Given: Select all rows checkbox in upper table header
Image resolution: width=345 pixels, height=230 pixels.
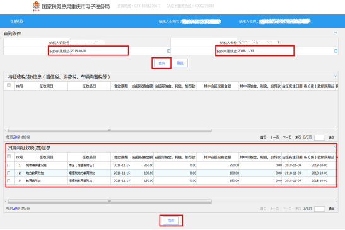Looking at the screenshot, I should coord(9,85).
